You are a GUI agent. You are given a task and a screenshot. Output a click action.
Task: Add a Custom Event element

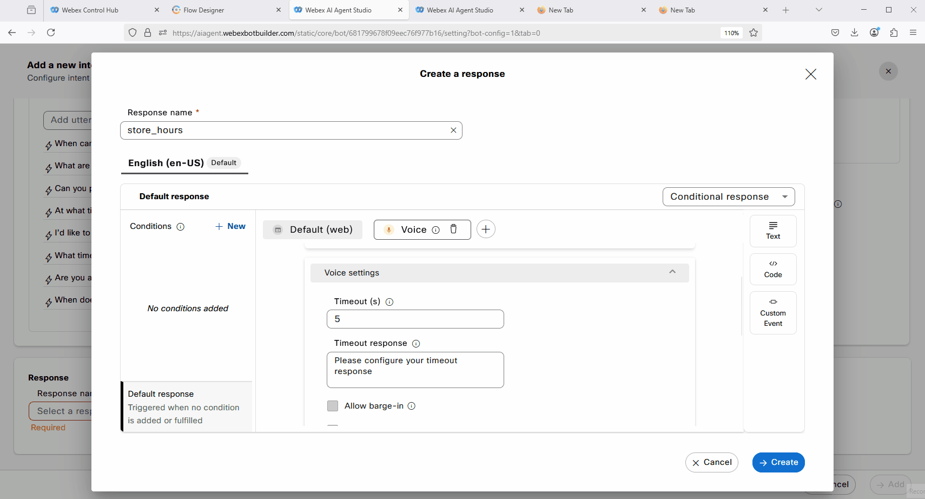pyautogui.click(x=772, y=313)
